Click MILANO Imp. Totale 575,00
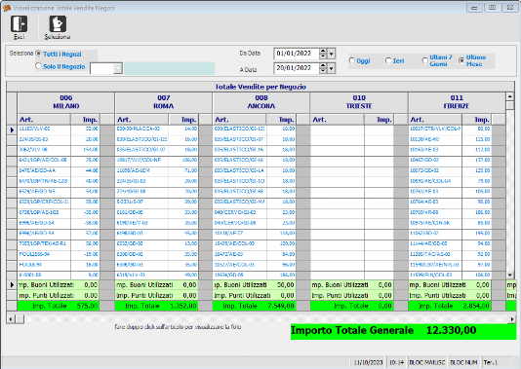The width and height of the screenshot is (521, 369). [59, 306]
